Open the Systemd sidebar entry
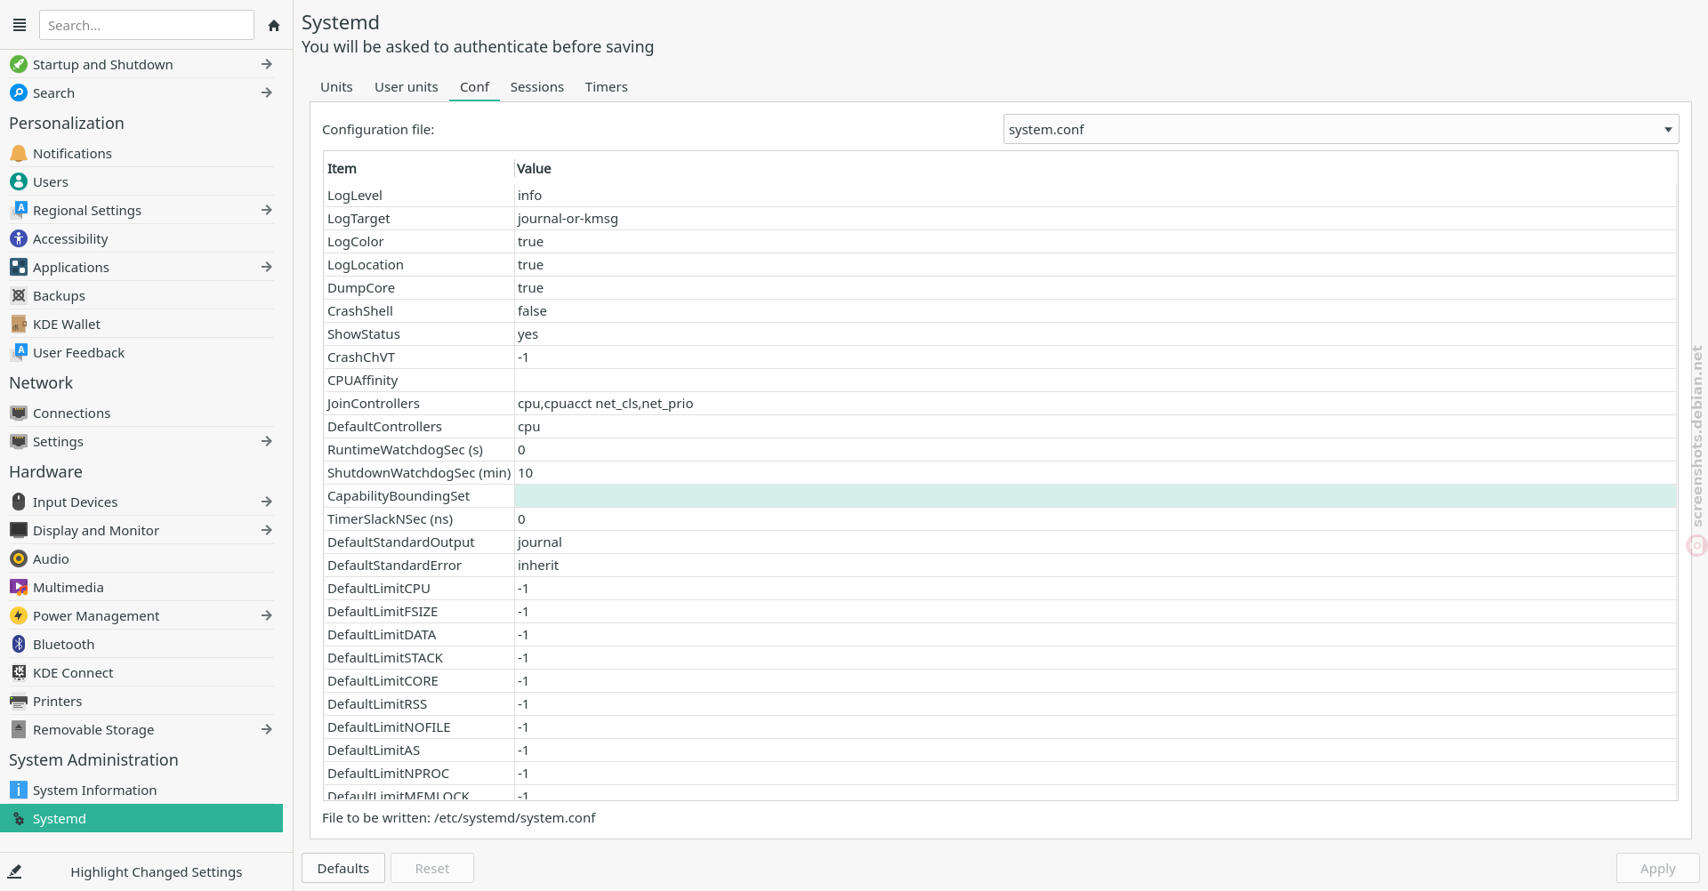 point(141,818)
